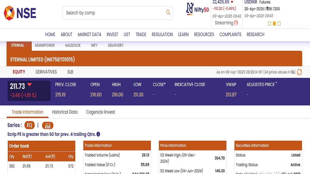Switch to the ADANIPOWER tab

tap(45, 45)
